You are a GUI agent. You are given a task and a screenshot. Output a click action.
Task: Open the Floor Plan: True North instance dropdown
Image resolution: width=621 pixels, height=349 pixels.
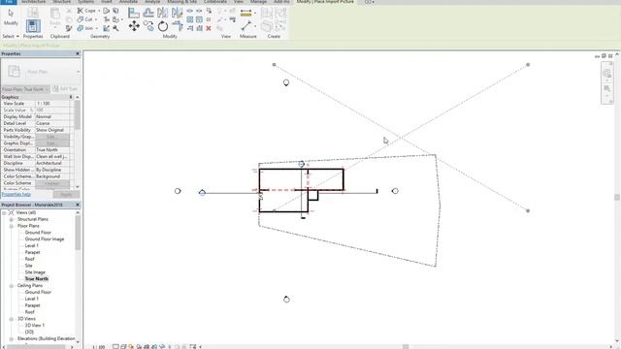tap(25, 89)
